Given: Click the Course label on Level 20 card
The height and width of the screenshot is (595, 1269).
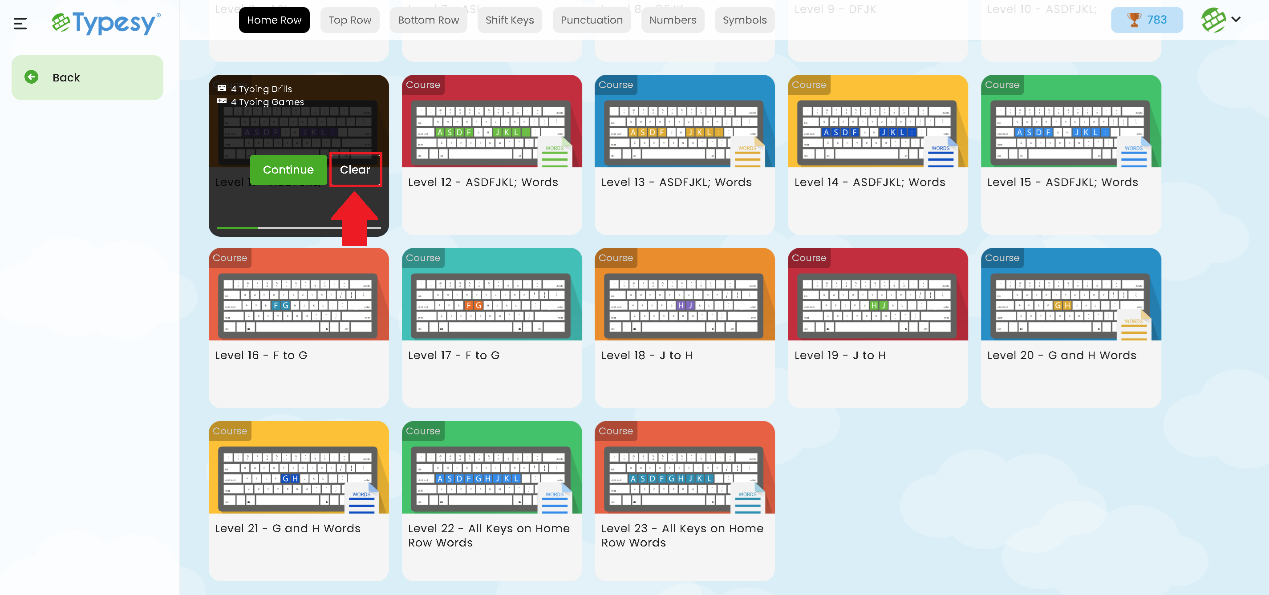Looking at the screenshot, I should point(1001,258).
